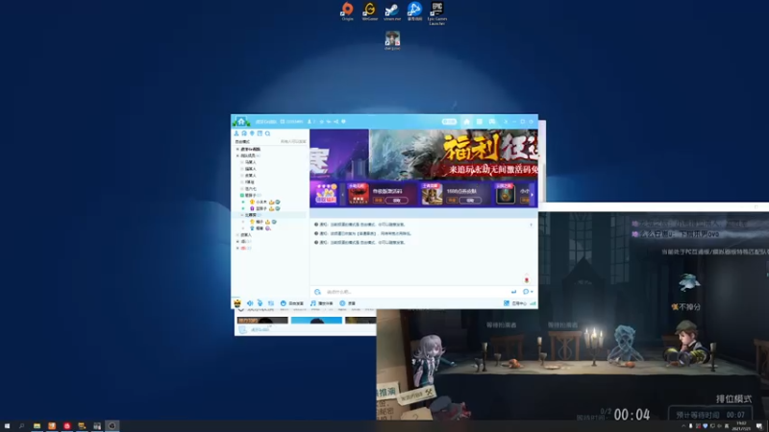Click the YY house logo in title bar
The image size is (769, 432).
(x=241, y=122)
